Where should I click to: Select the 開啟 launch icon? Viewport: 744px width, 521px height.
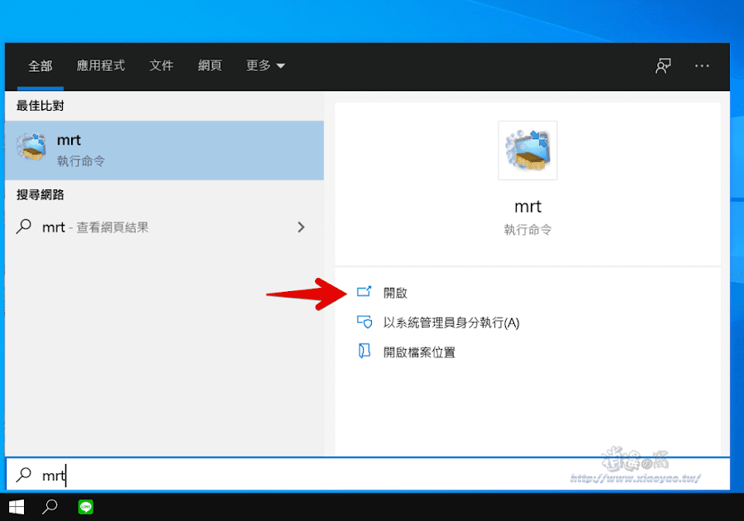click(x=364, y=292)
